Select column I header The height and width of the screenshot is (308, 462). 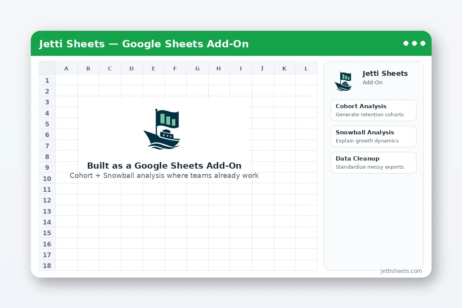(x=241, y=69)
